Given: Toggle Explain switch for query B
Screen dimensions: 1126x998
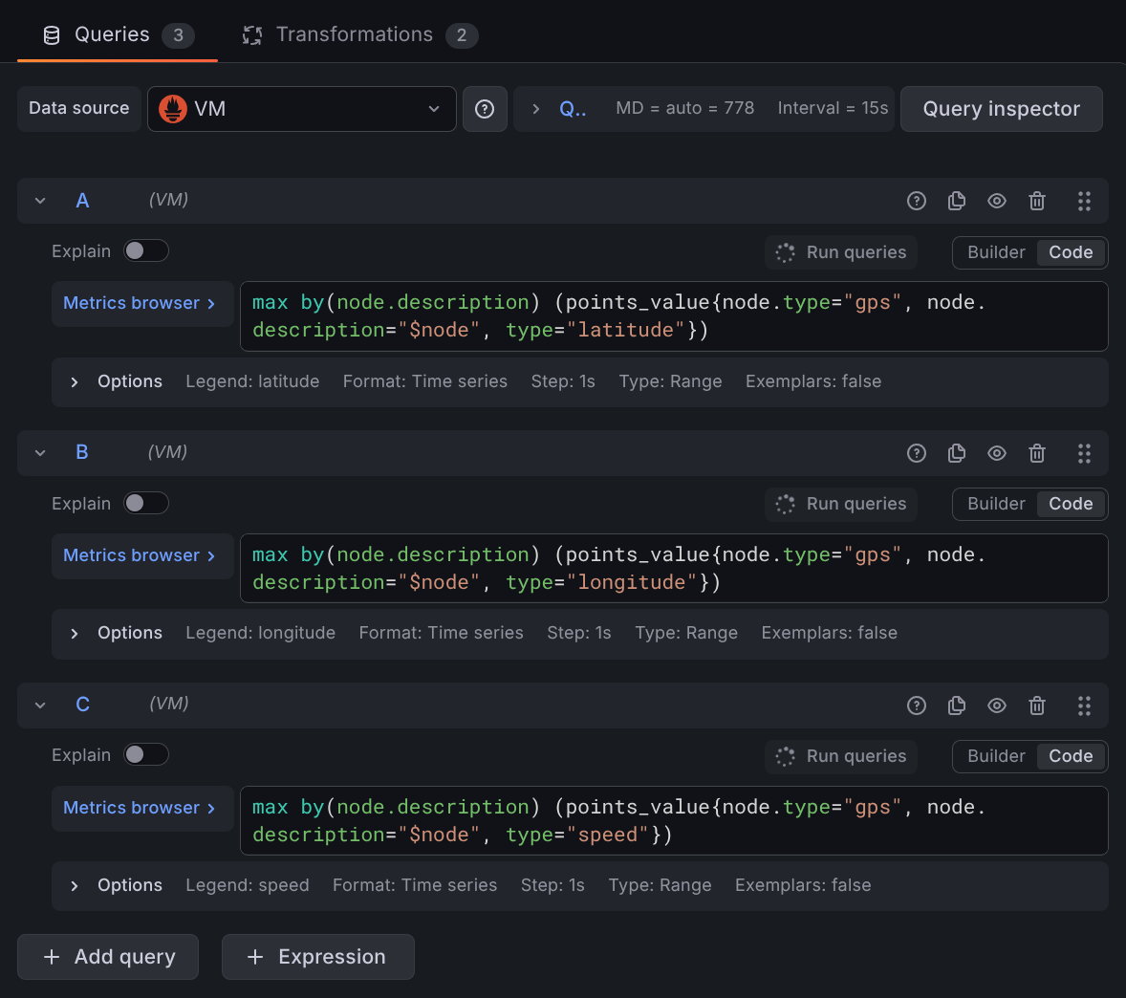Looking at the screenshot, I should click(x=146, y=504).
